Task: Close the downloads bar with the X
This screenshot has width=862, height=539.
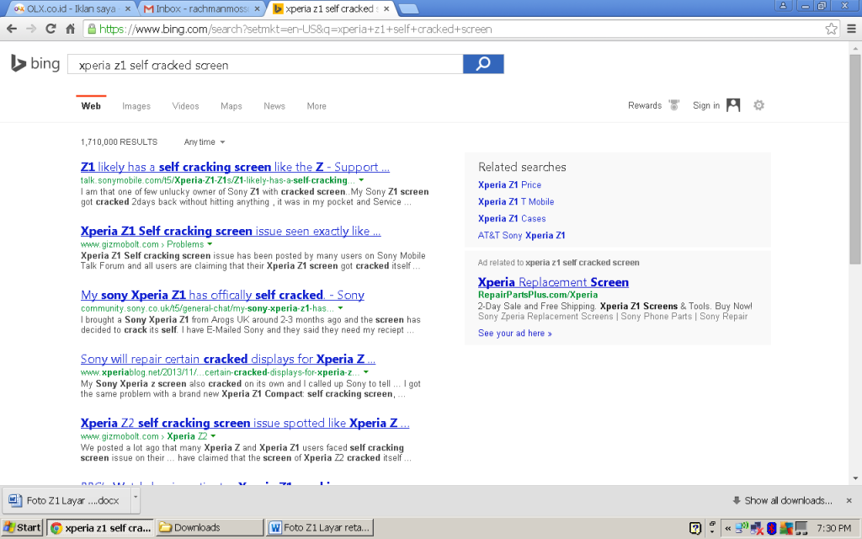Action: pos(849,500)
